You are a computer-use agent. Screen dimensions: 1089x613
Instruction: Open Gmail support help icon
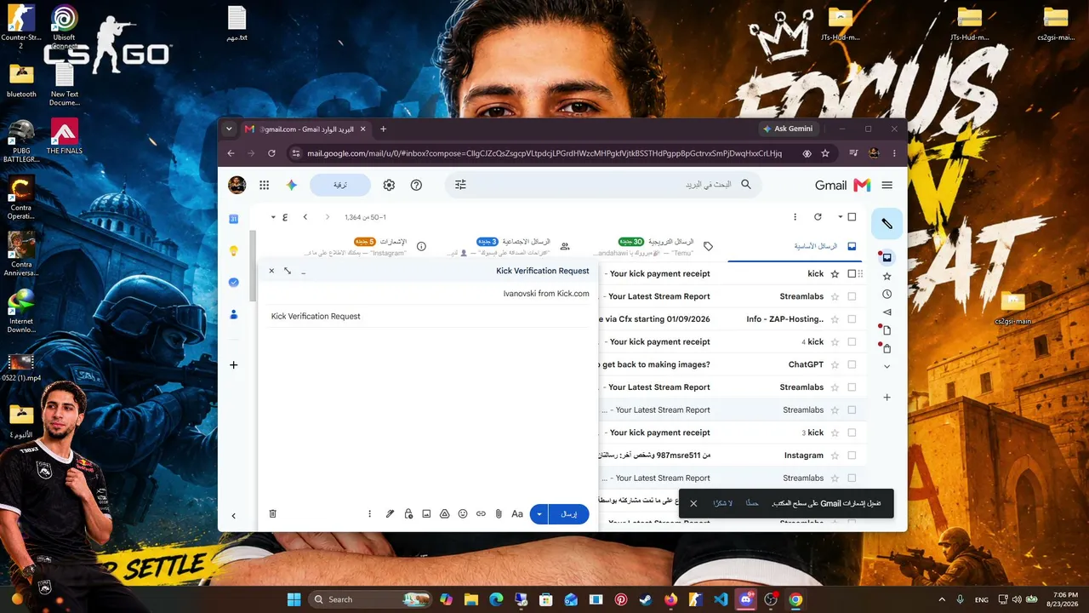(416, 185)
